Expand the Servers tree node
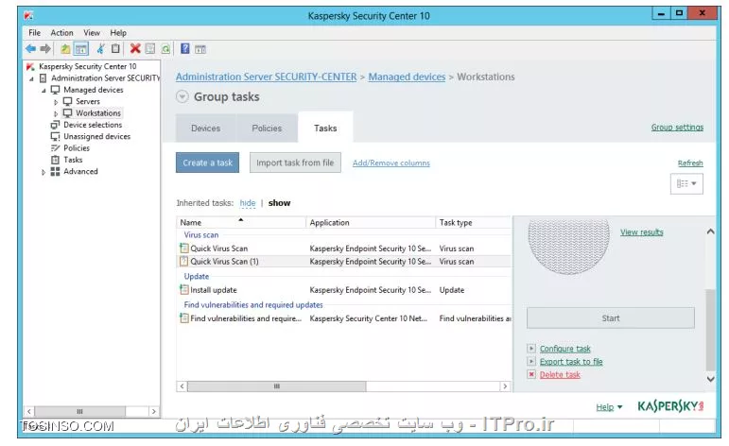This screenshot has width=729, height=446. point(56,102)
